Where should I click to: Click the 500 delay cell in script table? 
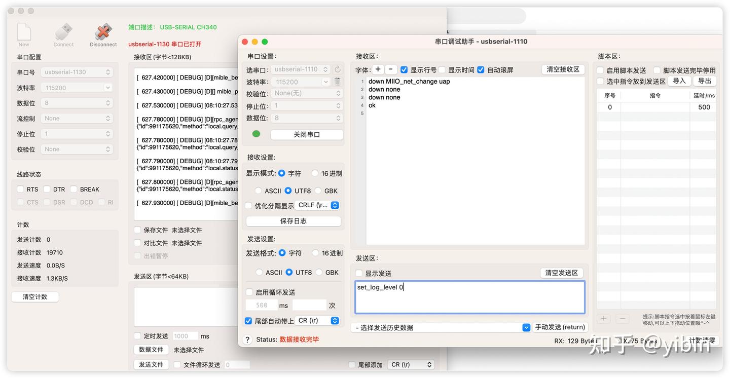704,107
